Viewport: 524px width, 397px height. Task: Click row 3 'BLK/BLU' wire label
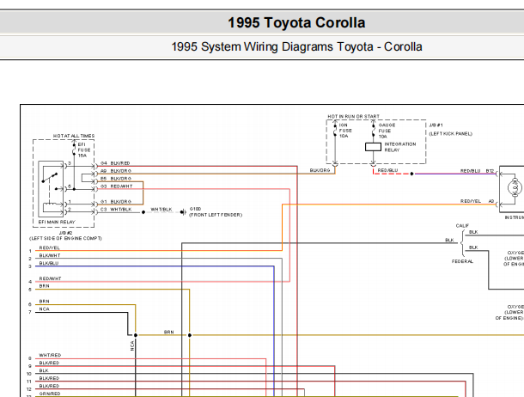click(49, 263)
